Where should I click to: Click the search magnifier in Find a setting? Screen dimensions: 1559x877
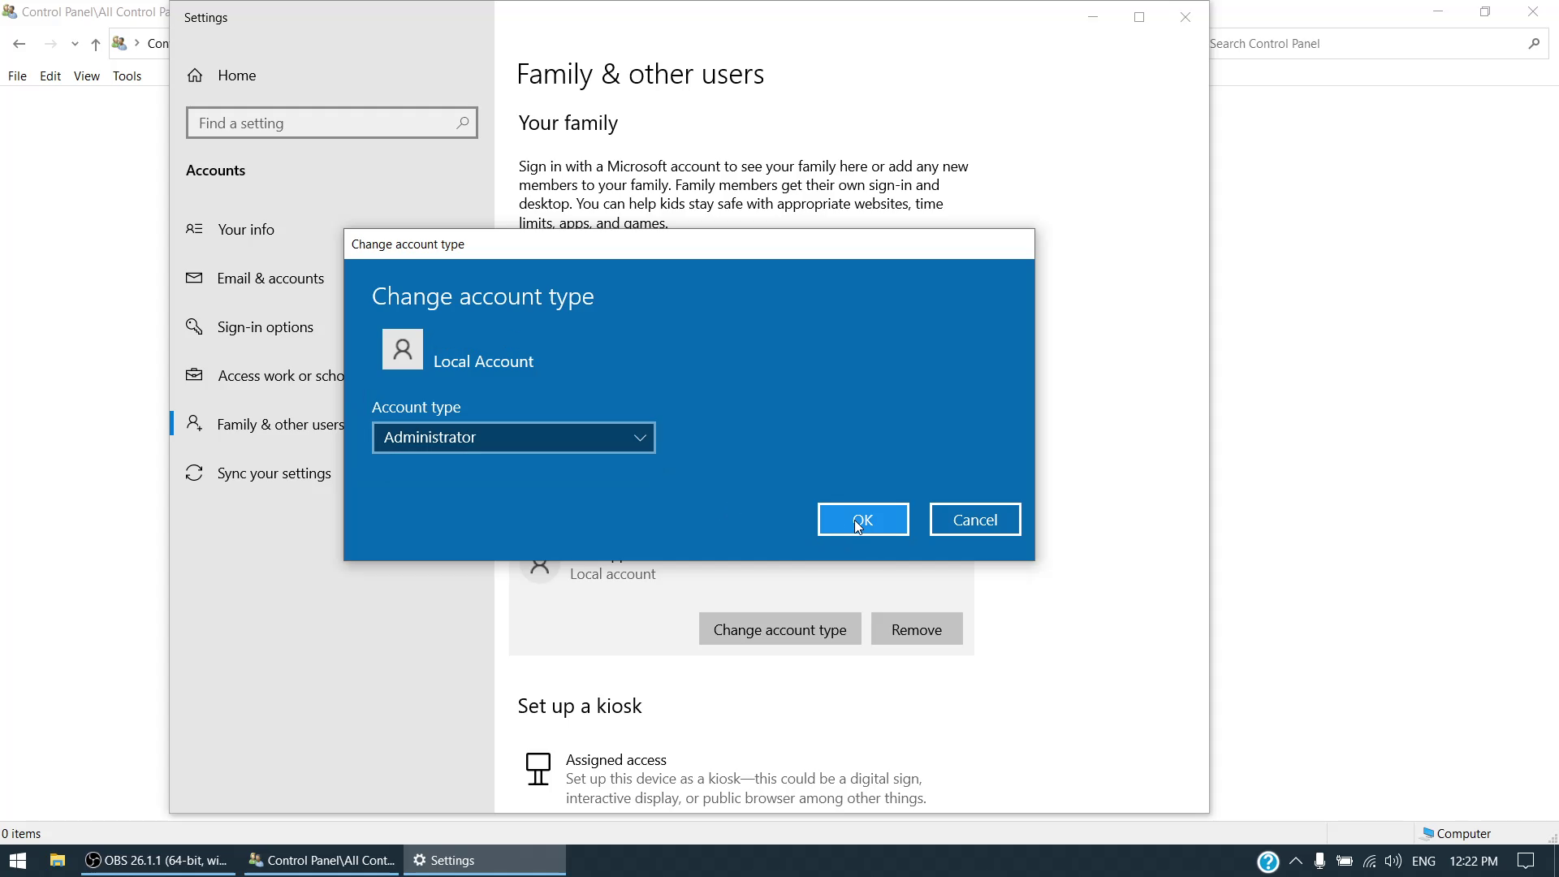[x=462, y=123]
